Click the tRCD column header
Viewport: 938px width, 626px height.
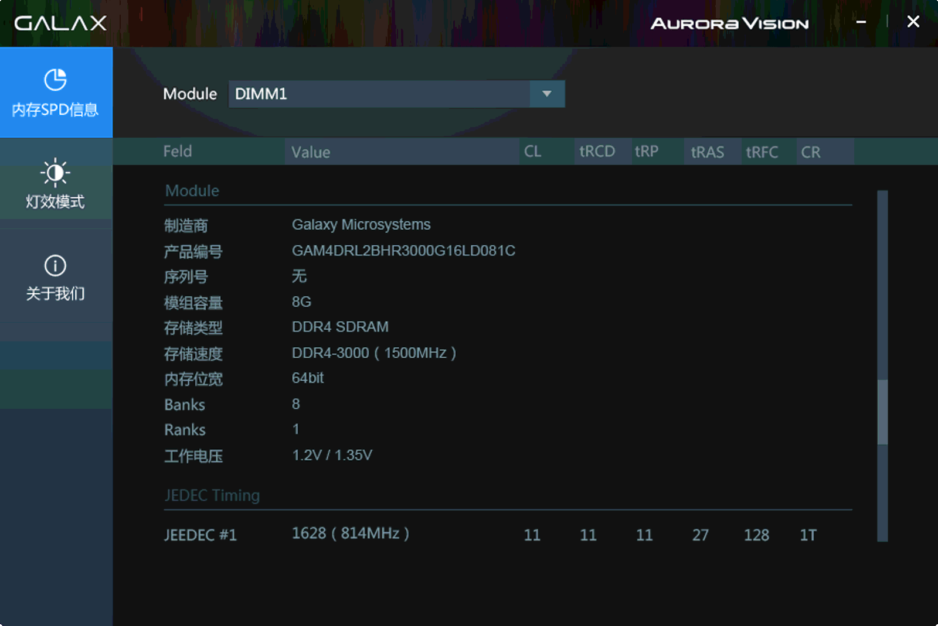tap(597, 151)
